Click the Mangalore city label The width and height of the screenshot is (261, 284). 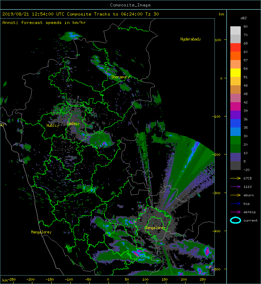(x=41, y=232)
